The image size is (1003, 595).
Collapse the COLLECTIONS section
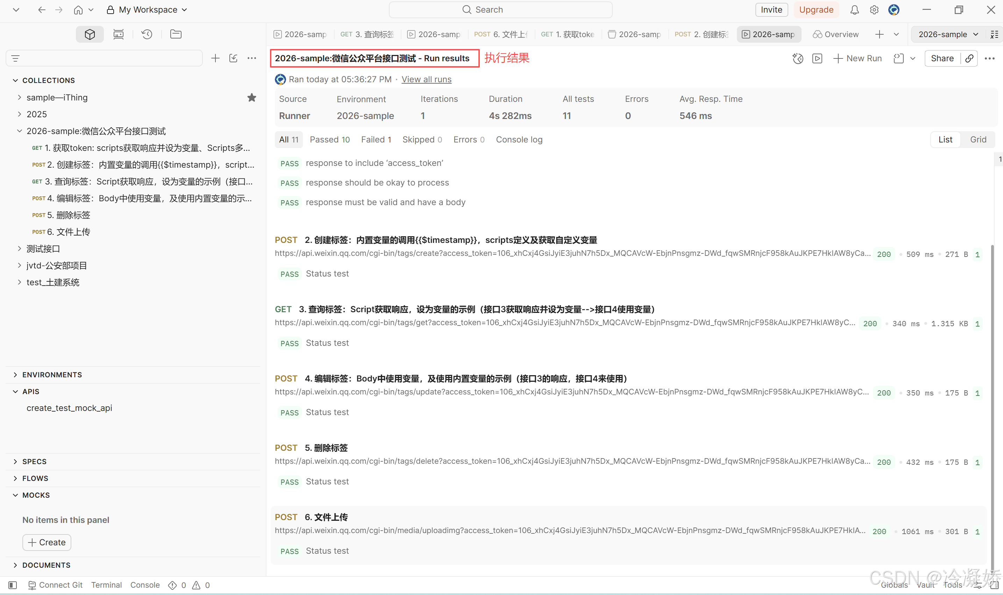click(x=15, y=80)
